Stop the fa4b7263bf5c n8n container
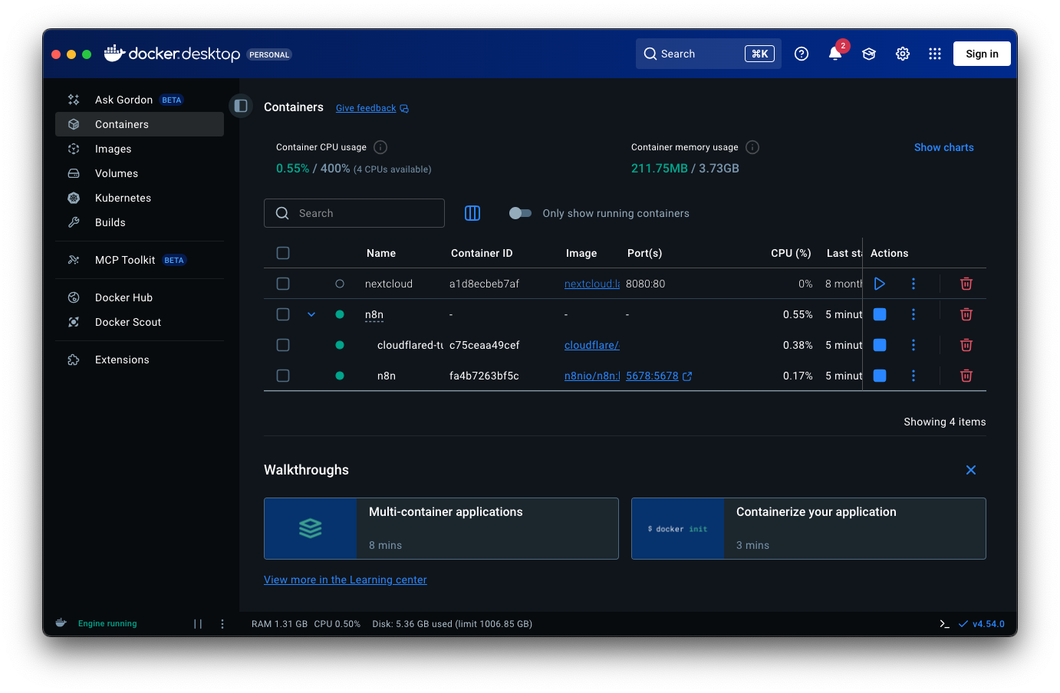 click(x=880, y=376)
